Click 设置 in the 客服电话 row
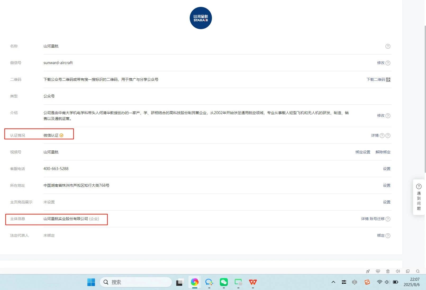This screenshot has height=290, width=426. coord(387,169)
